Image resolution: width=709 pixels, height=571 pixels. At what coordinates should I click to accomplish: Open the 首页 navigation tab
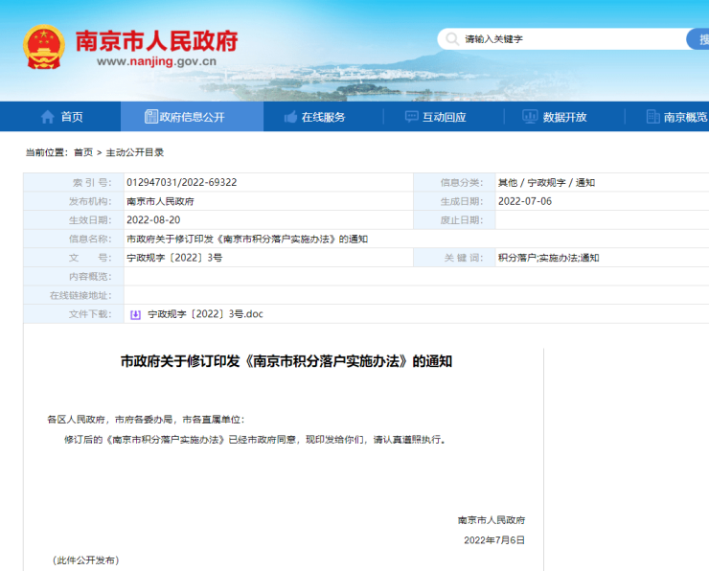tap(72, 117)
